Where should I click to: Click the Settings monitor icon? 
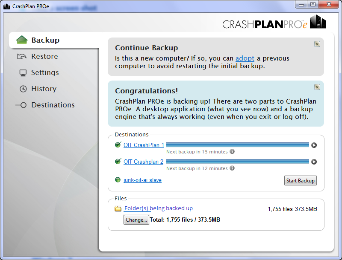click(23, 73)
